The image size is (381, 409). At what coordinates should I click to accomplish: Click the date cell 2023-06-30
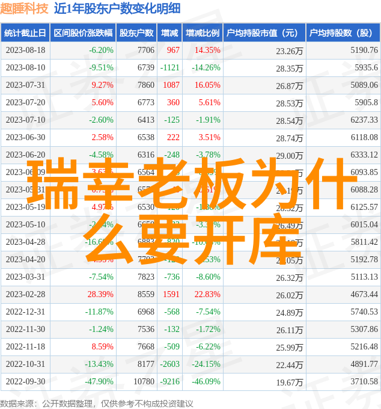(25, 138)
